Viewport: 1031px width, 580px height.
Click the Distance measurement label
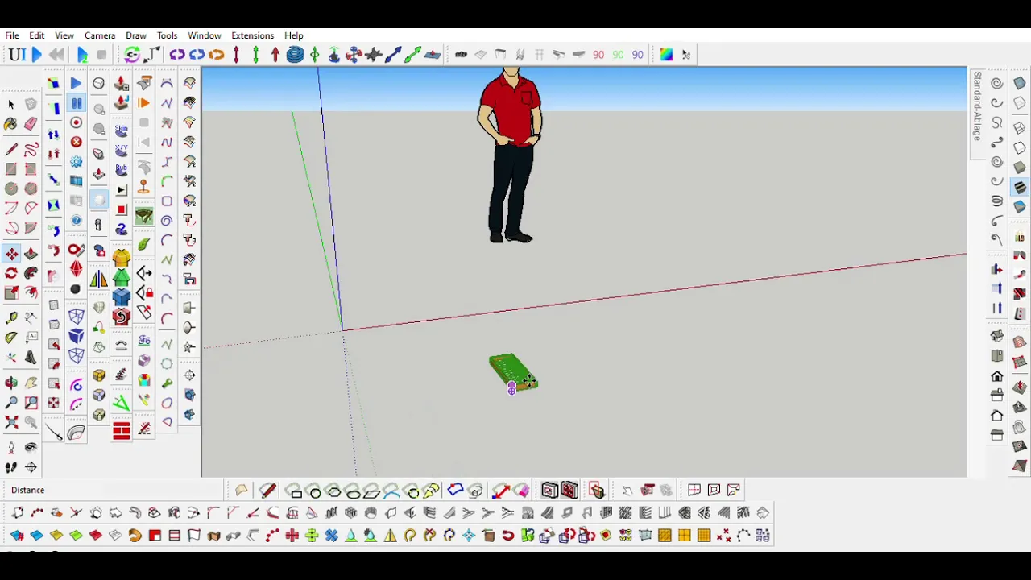(x=28, y=490)
